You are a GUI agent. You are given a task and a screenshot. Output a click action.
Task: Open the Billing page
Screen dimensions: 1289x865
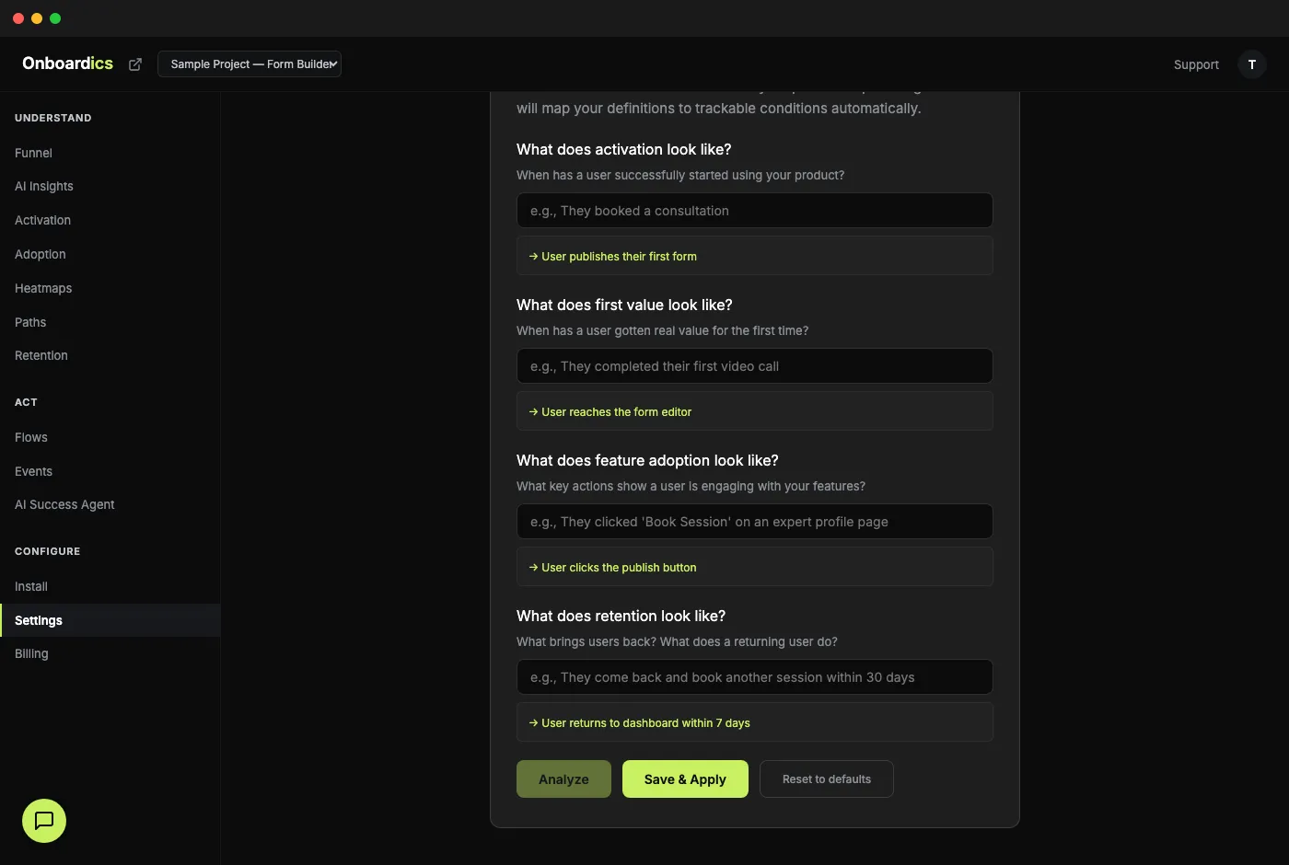(x=31, y=653)
